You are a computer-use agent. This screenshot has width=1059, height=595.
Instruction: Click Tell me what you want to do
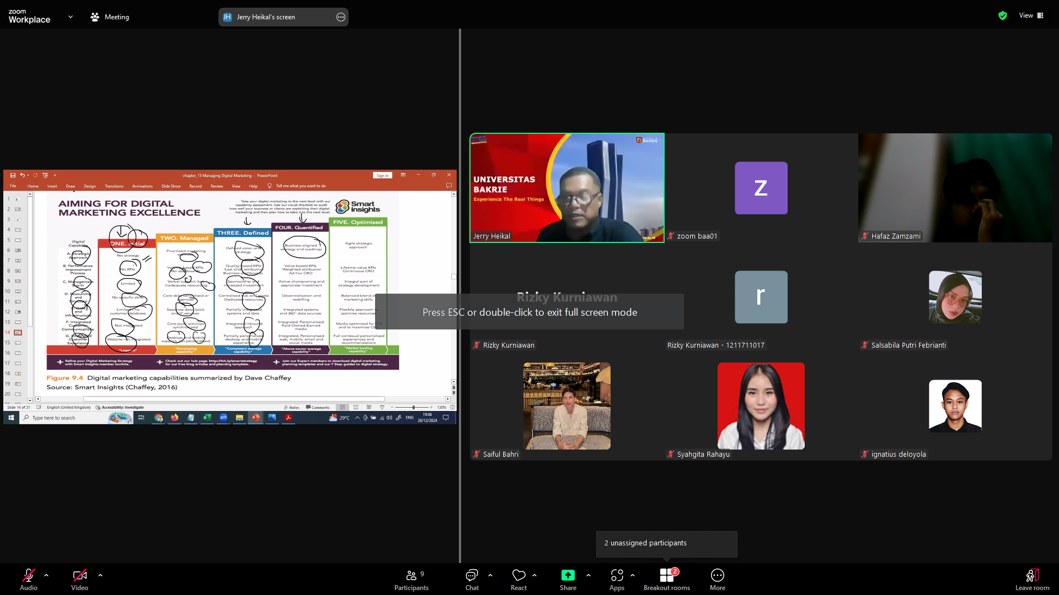pyautogui.click(x=301, y=186)
